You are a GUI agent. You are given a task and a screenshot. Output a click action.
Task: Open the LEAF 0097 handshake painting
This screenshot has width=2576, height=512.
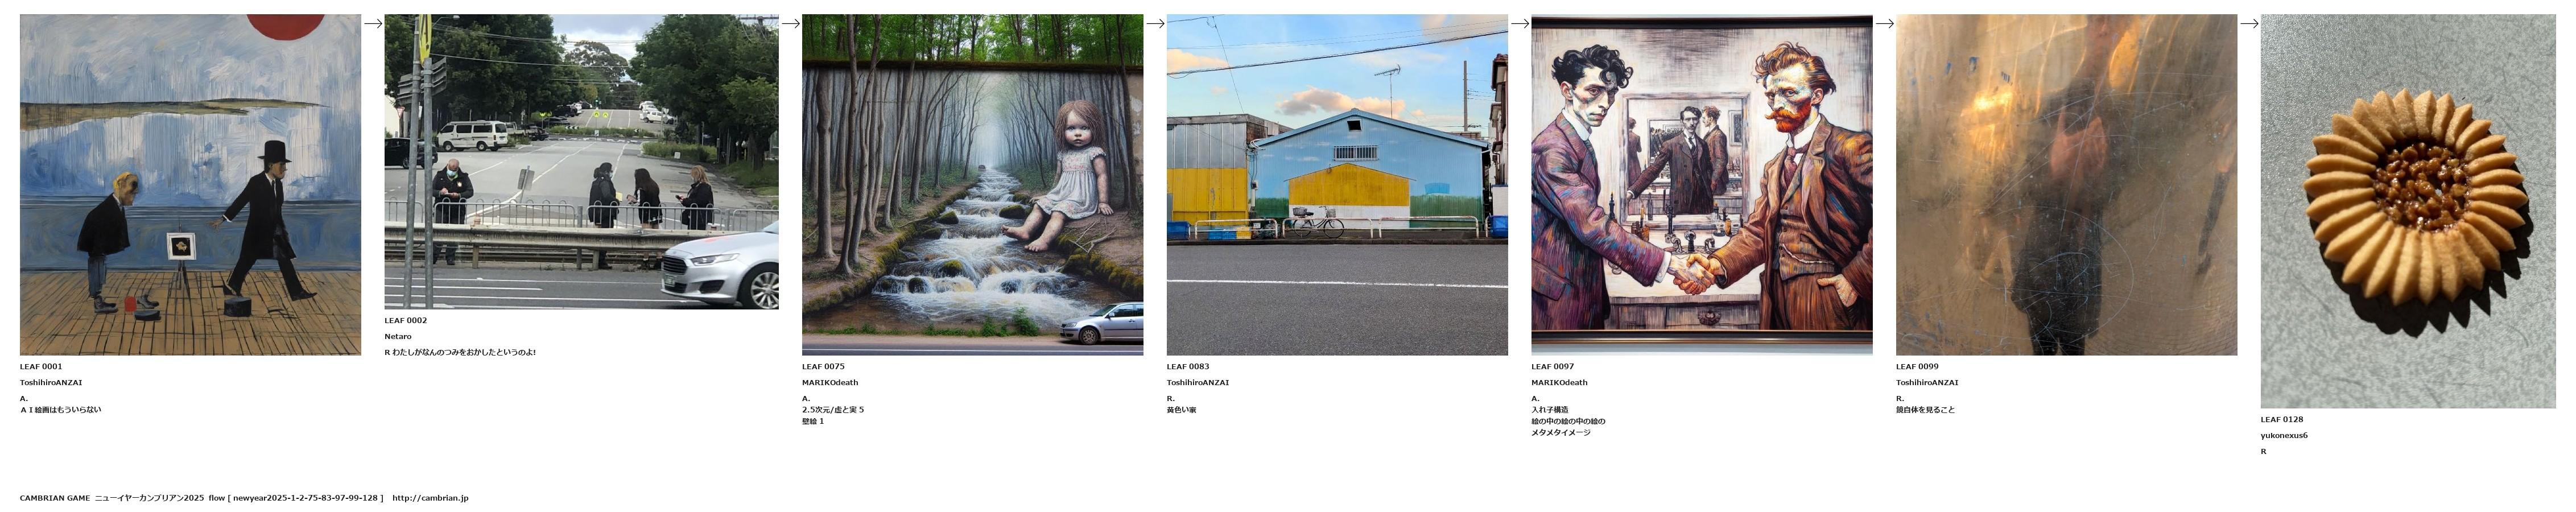[x=1702, y=185]
